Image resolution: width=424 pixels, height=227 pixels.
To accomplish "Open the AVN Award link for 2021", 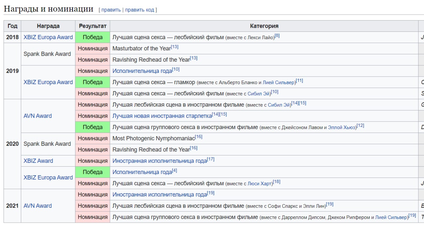I will [37, 206].
